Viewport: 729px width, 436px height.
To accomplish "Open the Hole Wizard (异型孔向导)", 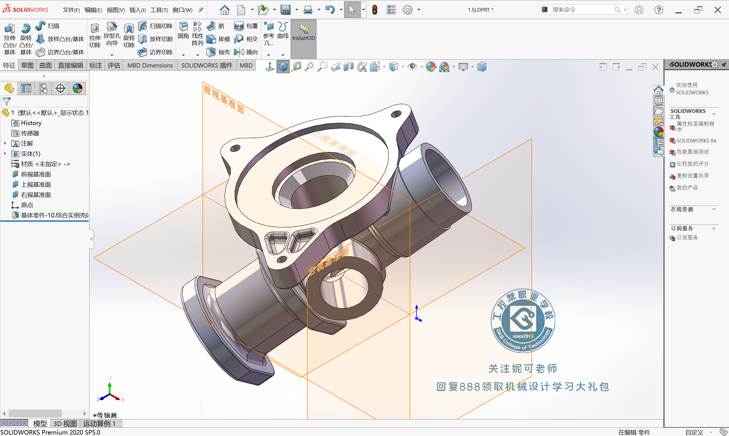I will [x=112, y=34].
